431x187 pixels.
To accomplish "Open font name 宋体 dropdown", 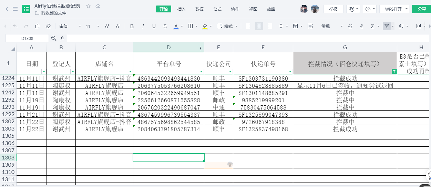I will (70, 26).
